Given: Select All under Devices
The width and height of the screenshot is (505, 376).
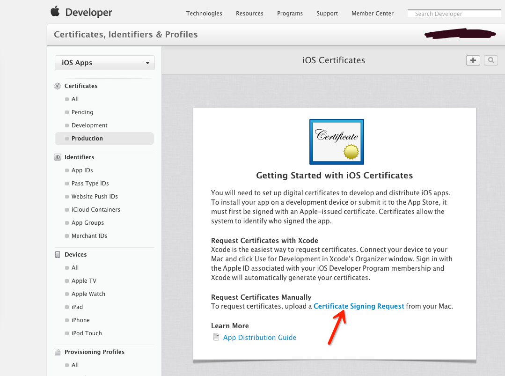Looking at the screenshot, I should [x=75, y=268].
